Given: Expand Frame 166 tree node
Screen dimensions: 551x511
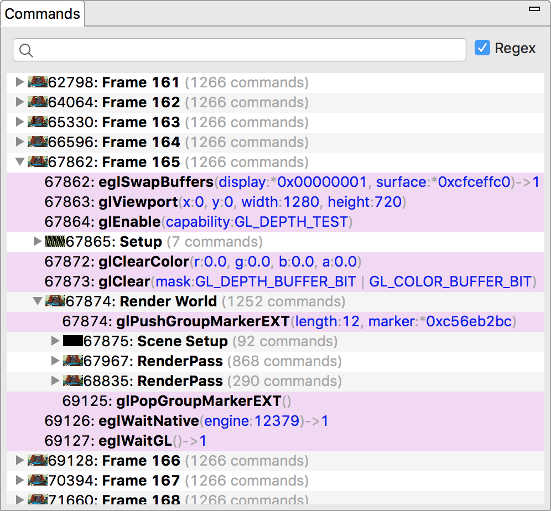Looking at the screenshot, I should coord(20,461).
